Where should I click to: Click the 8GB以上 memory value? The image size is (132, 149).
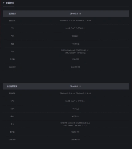pyautogui.click(x=75, y=36)
